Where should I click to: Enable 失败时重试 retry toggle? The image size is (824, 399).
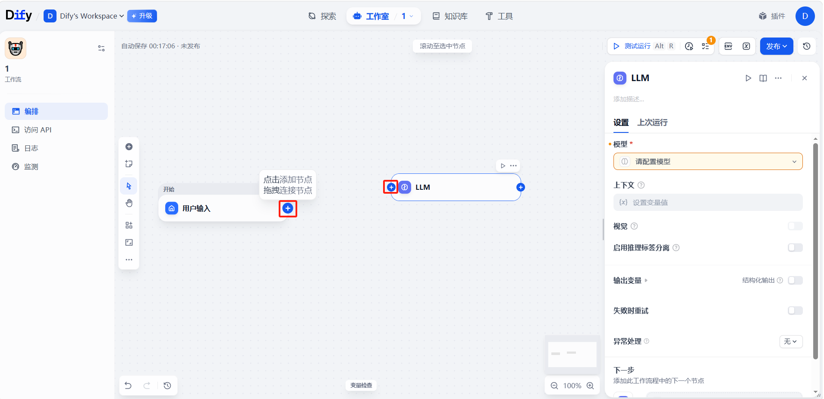(x=795, y=311)
